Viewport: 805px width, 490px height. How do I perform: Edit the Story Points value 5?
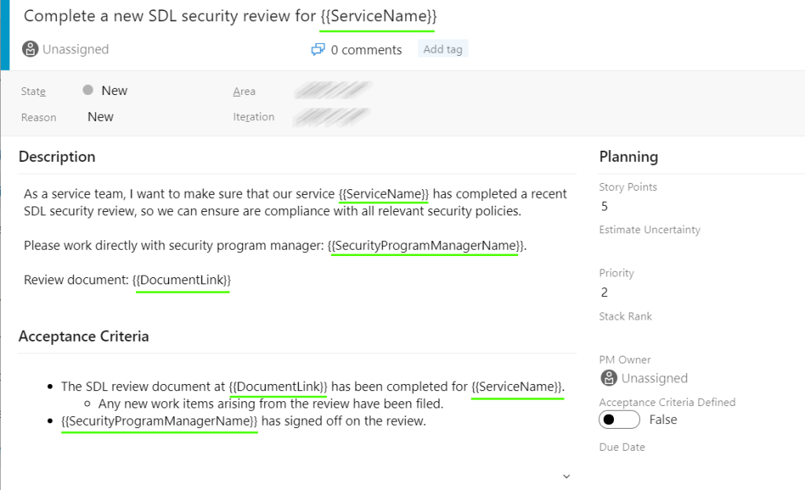pyautogui.click(x=605, y=207)
